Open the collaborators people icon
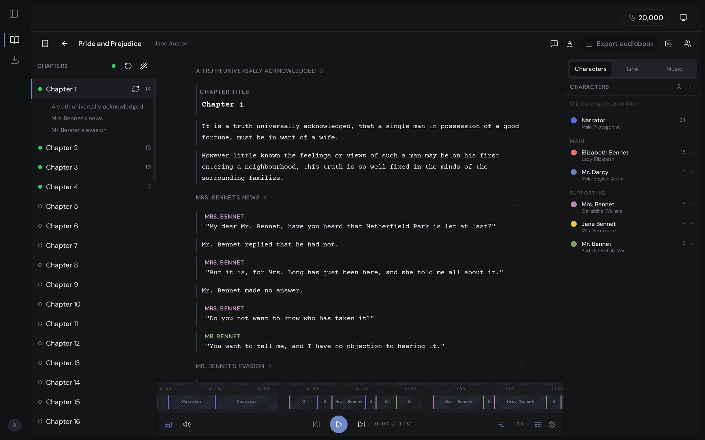Image resolution: width=705 pixels, height=440 pixels. [687, 44]
